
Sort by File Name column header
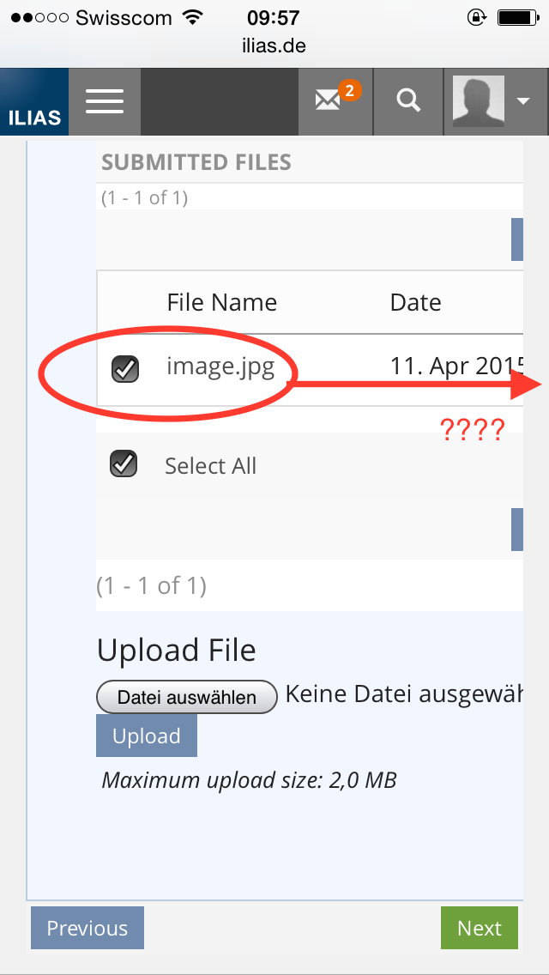coord(221,302)
